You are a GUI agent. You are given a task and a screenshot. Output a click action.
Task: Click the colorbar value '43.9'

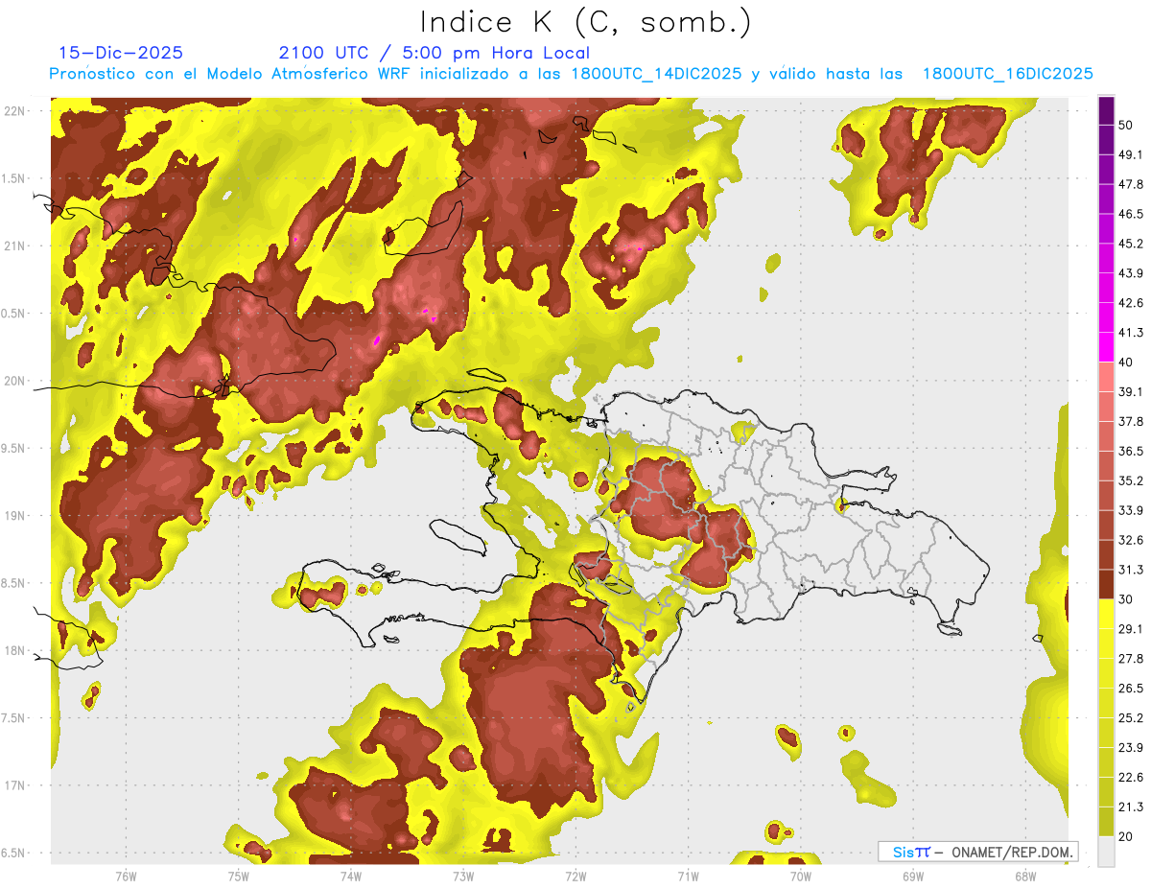[1131, 273]
